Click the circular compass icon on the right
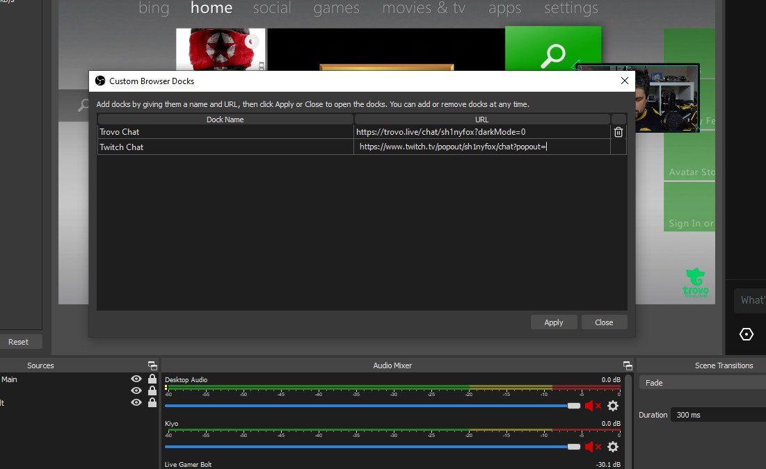The height and width of the screenshot is (469, 766). pos(746,334)
